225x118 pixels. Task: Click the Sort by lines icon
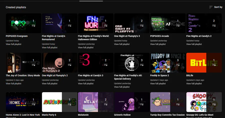(211, 7)
